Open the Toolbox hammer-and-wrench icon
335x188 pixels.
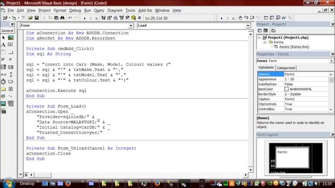(127, 18)
